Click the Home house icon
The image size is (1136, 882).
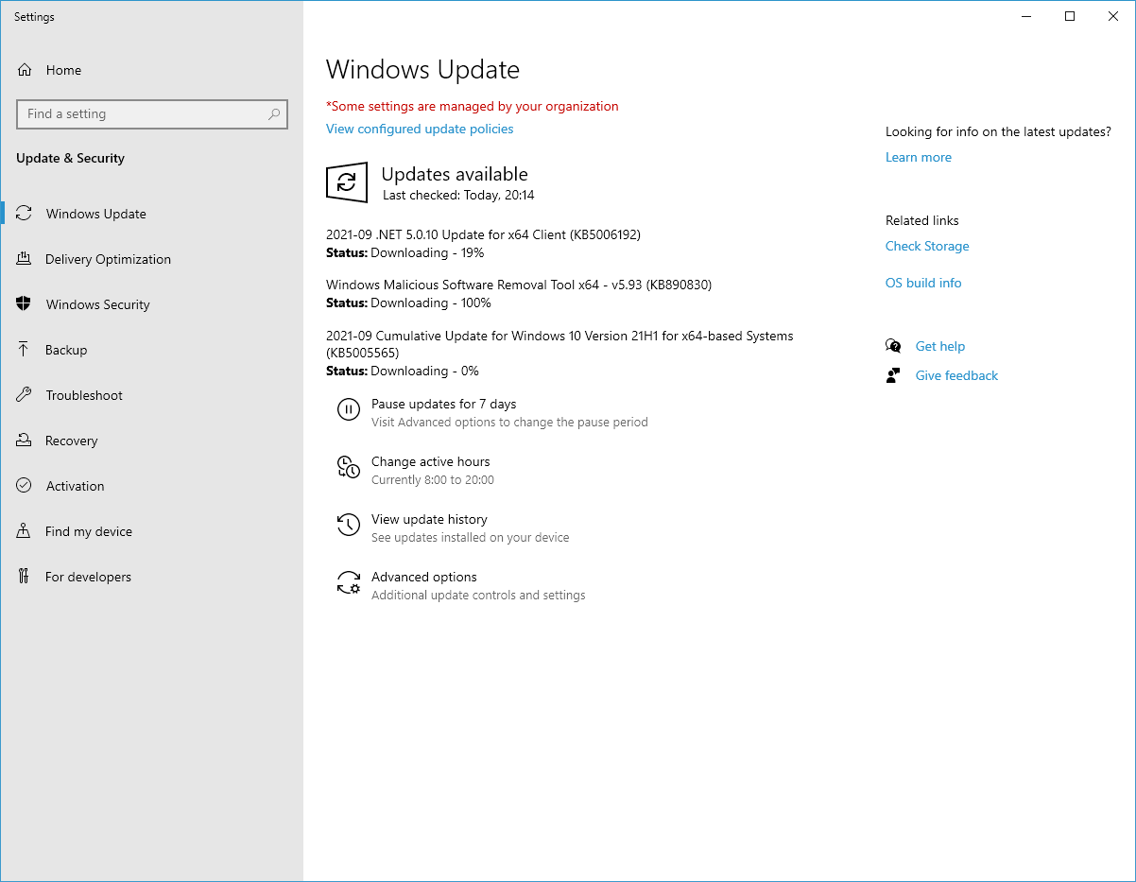click(x=25, y=70)
